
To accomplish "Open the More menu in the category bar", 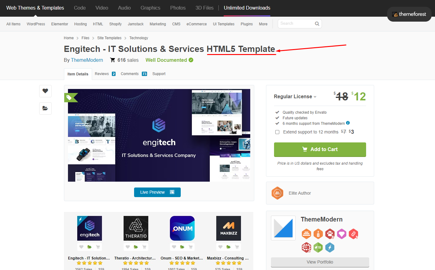I will [x=263, y=24].
